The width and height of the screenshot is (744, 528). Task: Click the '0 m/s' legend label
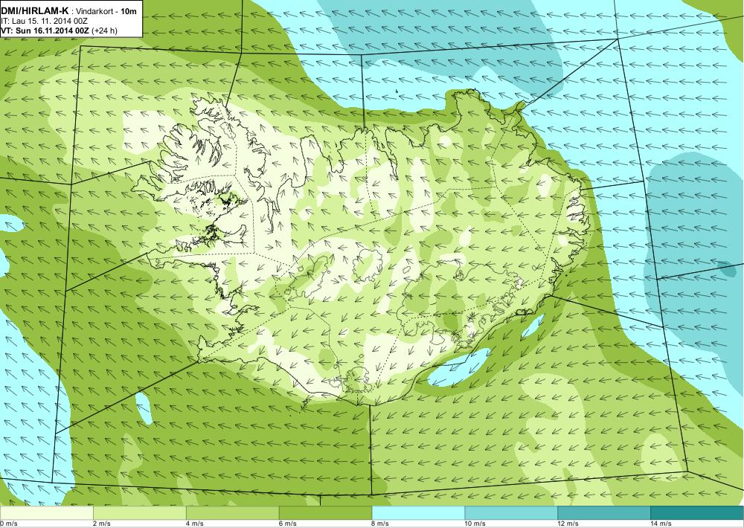[9, 524]
